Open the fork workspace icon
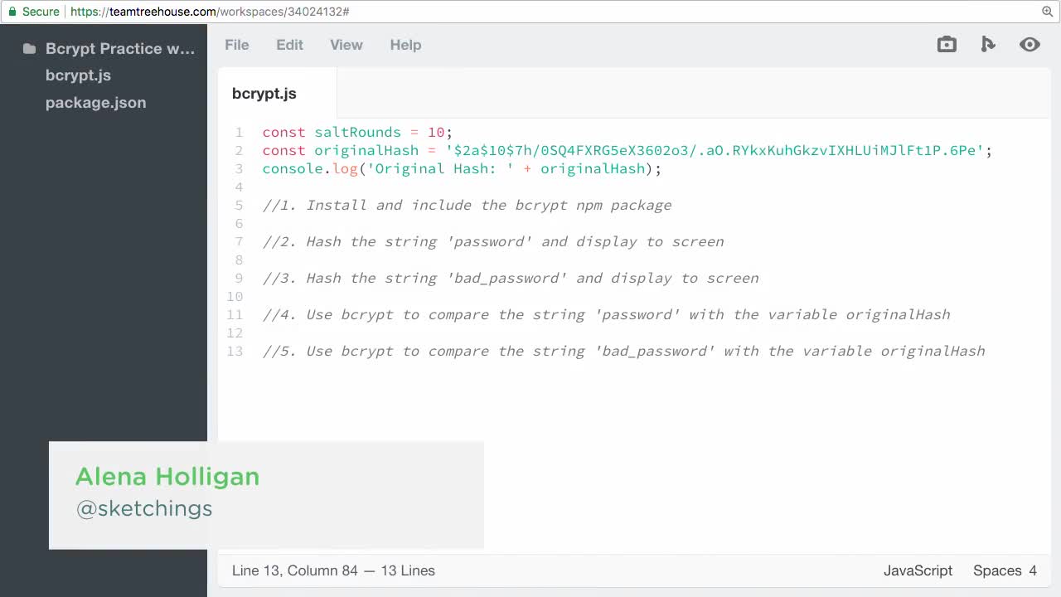Screen dimensions: 1061x597 [x=988, y=44]
